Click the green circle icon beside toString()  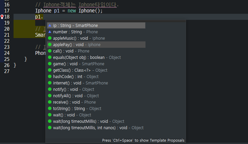click(x=50, y=108)
